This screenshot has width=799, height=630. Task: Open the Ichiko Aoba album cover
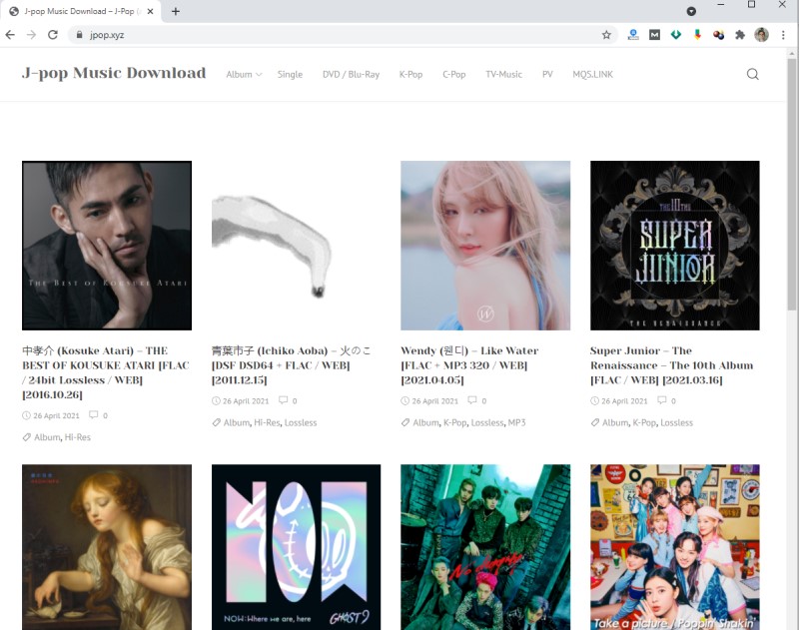pyautogui.click(x=296, y=246)
